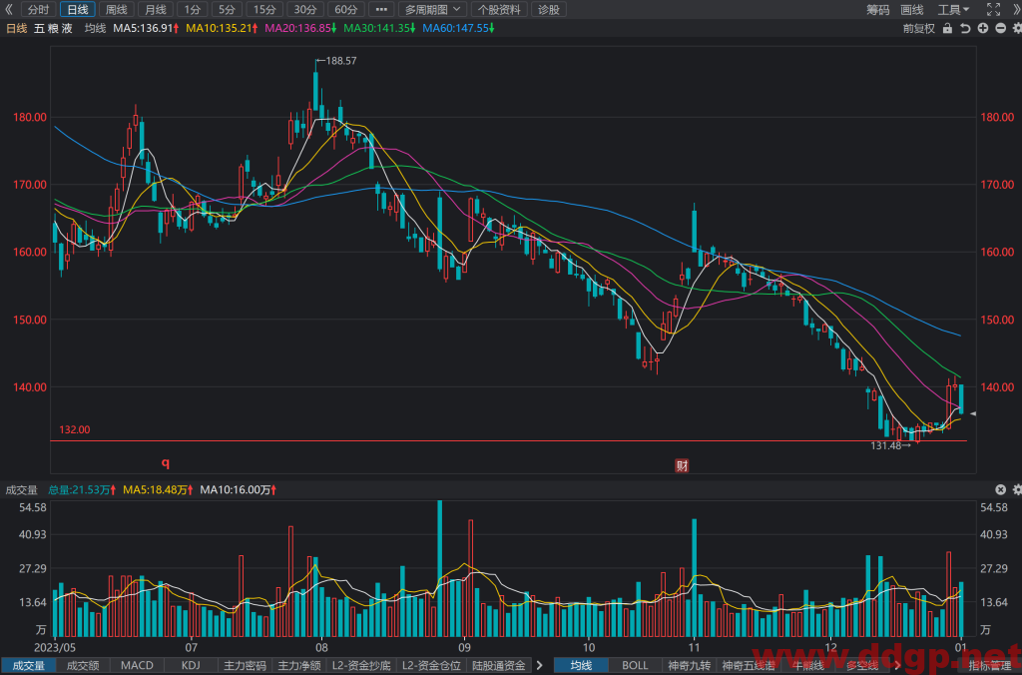Image resolution: width=1022 pixels, height=675 pixels.
Task: Select 成交量 volume indicator tab
Action: point(29,666)
